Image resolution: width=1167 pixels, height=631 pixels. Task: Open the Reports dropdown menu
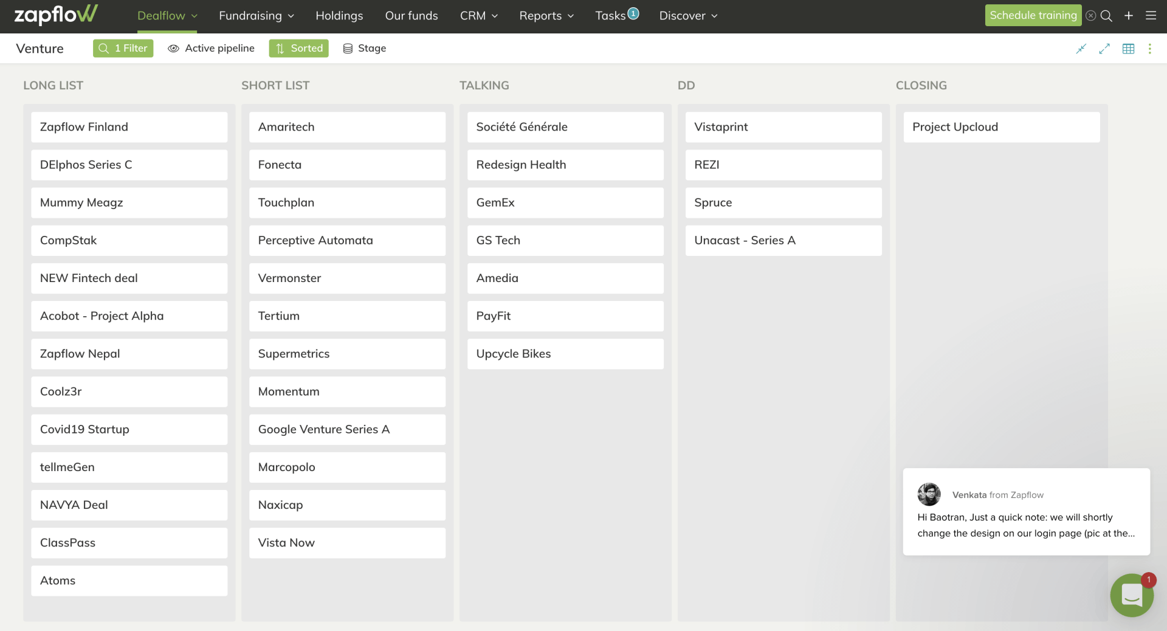point(545,16)
